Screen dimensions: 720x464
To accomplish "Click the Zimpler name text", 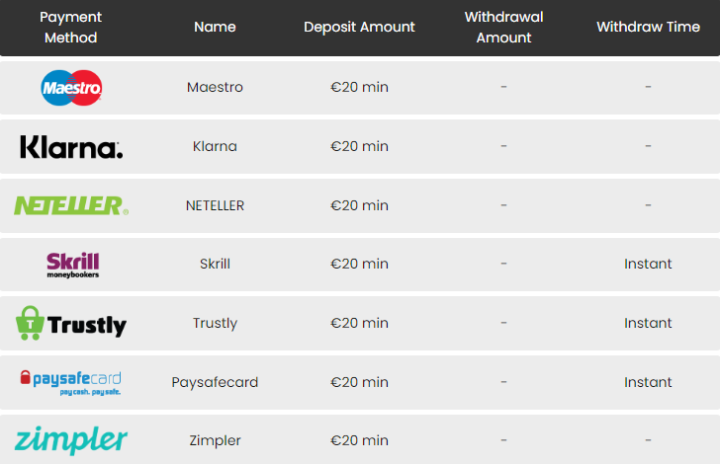I will click(215, 440).
